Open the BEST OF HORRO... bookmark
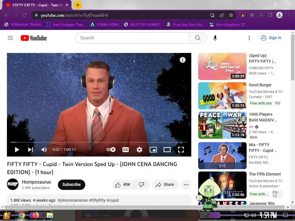 [143, 25]
